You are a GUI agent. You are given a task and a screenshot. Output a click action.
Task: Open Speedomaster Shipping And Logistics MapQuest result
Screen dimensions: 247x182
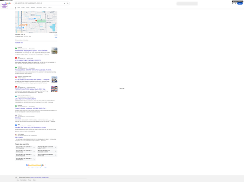[x=31, y=51]
